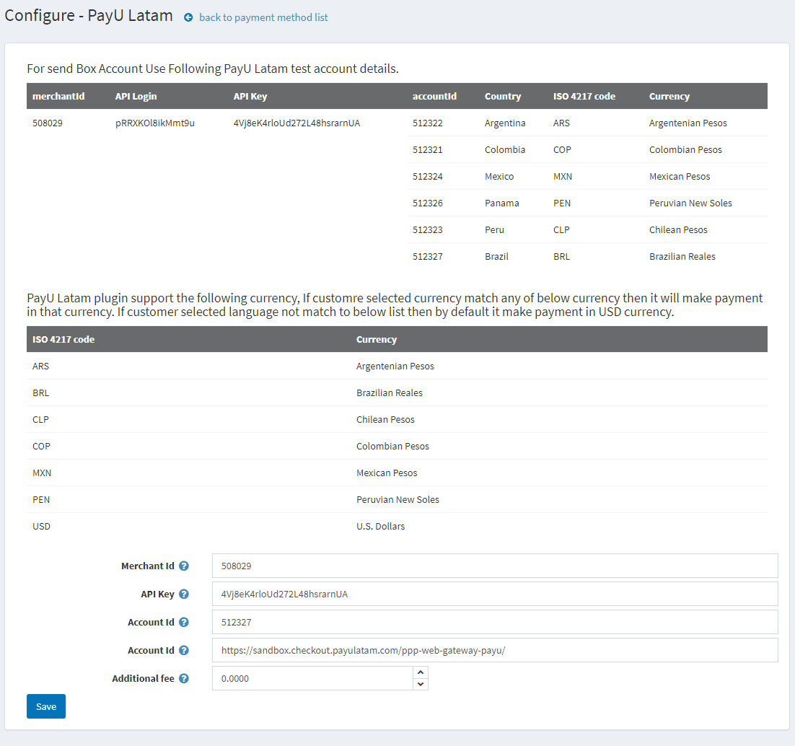
Task: Focus the sandbox gateway URL input field
Action: coord(495,650)
